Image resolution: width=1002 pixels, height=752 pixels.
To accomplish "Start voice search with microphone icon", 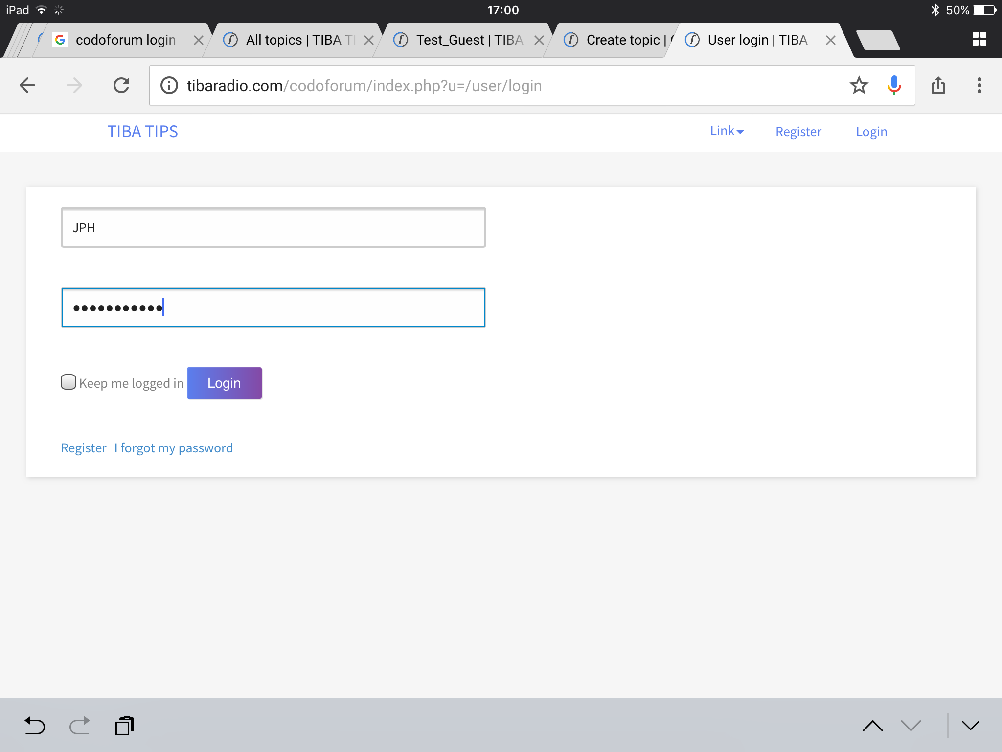I will pos(894,85).
